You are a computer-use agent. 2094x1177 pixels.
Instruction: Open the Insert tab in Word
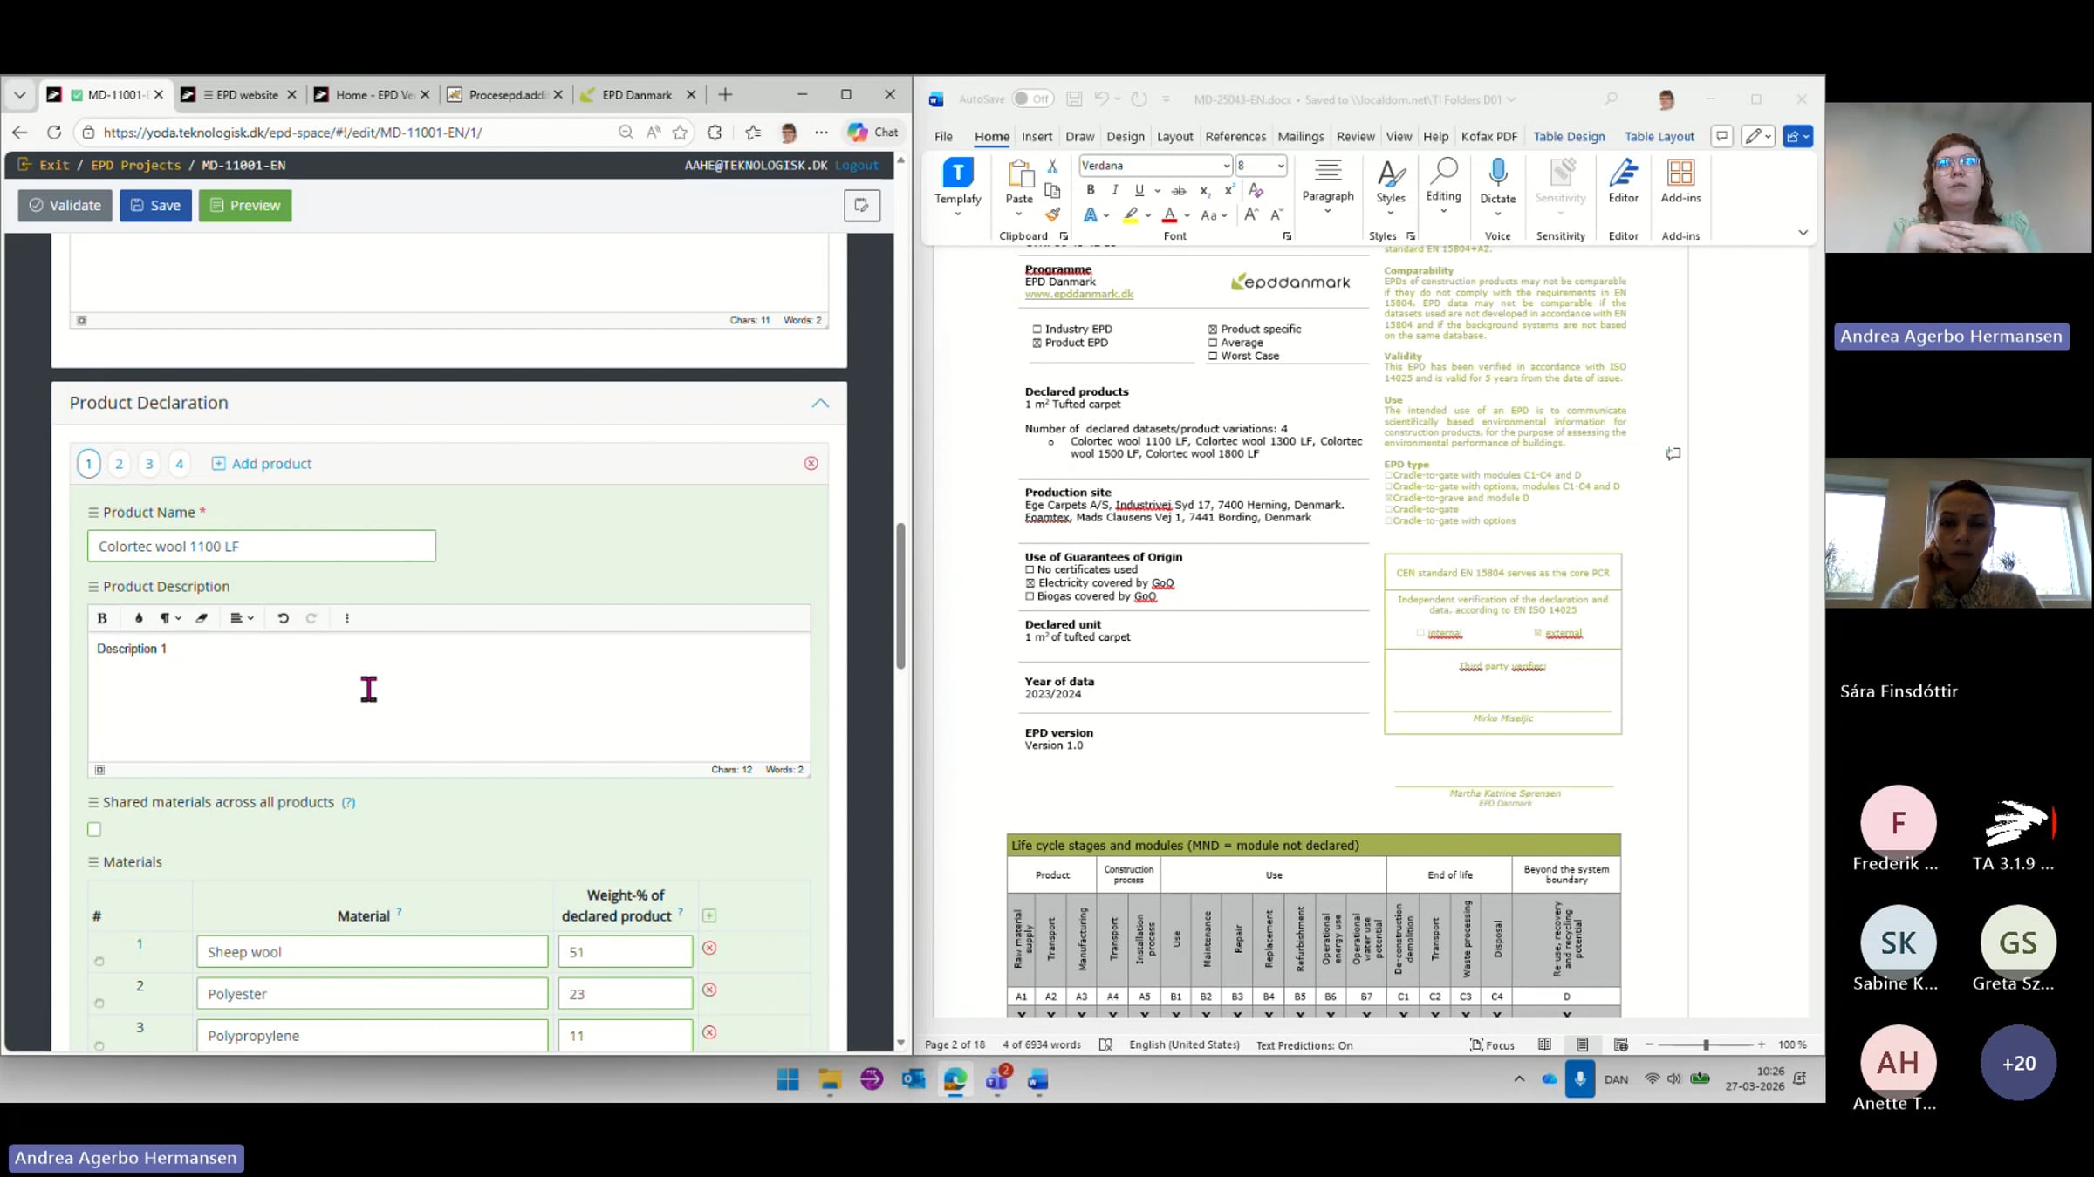click(x=1037, y=137)
